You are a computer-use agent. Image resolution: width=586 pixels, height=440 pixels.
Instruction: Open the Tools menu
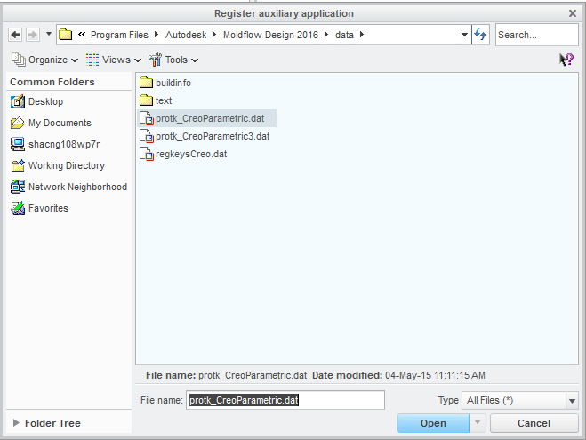click(x=173, y=60)
